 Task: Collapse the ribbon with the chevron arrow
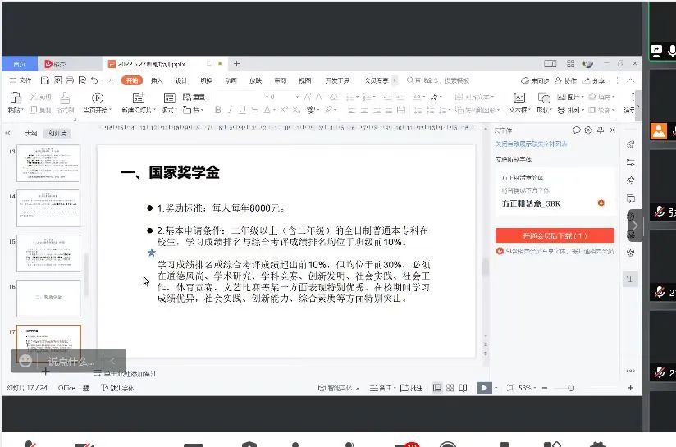(x=628, y=80)
